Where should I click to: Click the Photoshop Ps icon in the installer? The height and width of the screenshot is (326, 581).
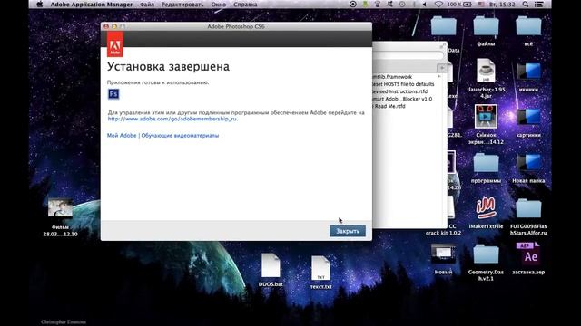113,94
